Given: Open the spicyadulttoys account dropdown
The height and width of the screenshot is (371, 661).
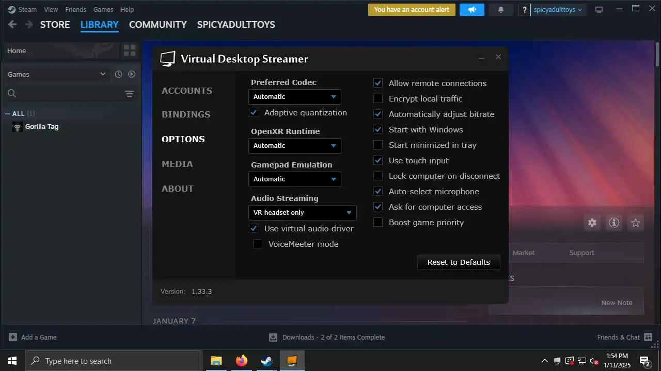Looking at the screenshot, I should click(558, 9).
